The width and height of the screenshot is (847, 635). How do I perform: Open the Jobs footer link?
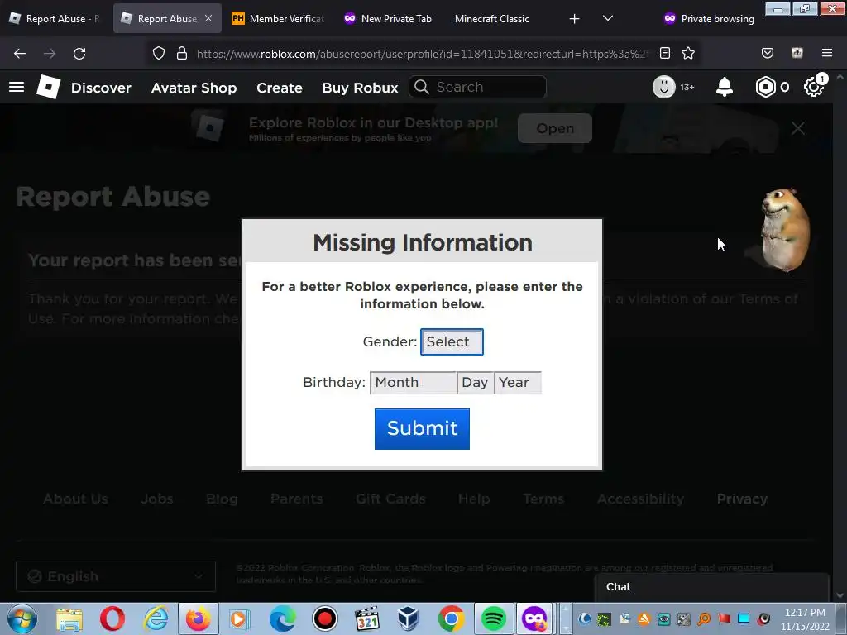156,499
